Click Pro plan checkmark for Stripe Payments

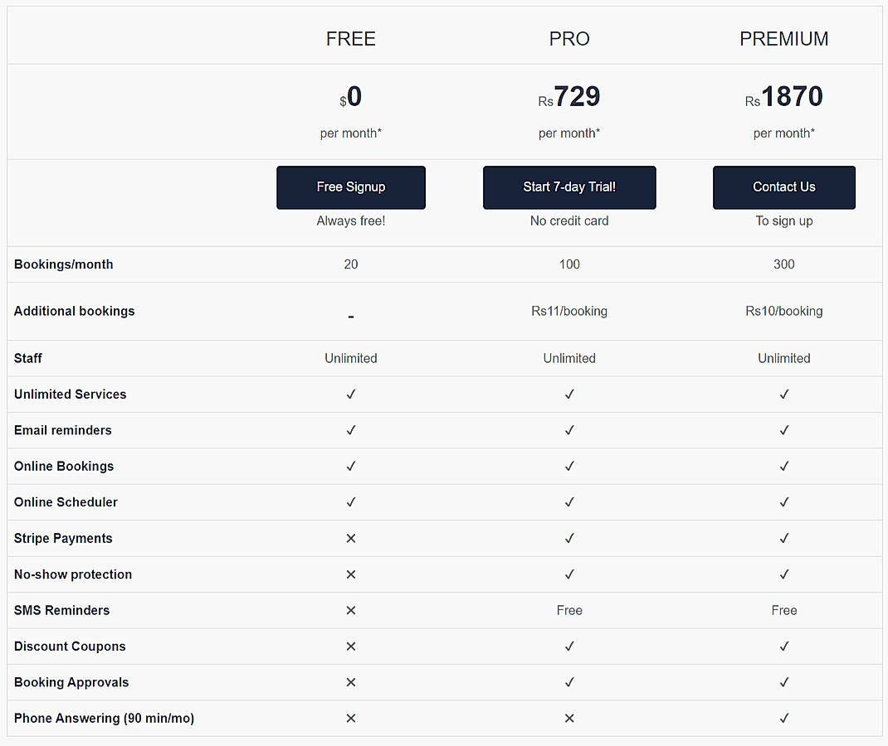point(569,539)
